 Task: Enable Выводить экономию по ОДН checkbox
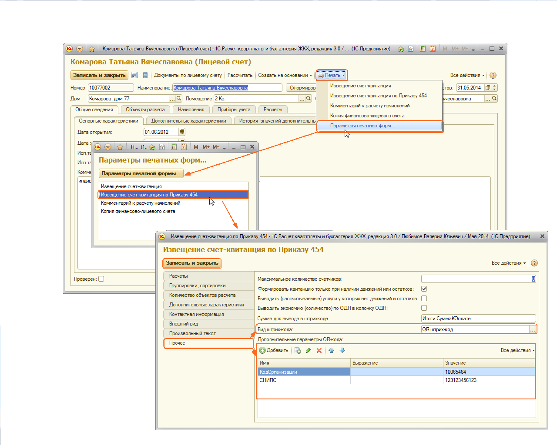tap(424, 308)
